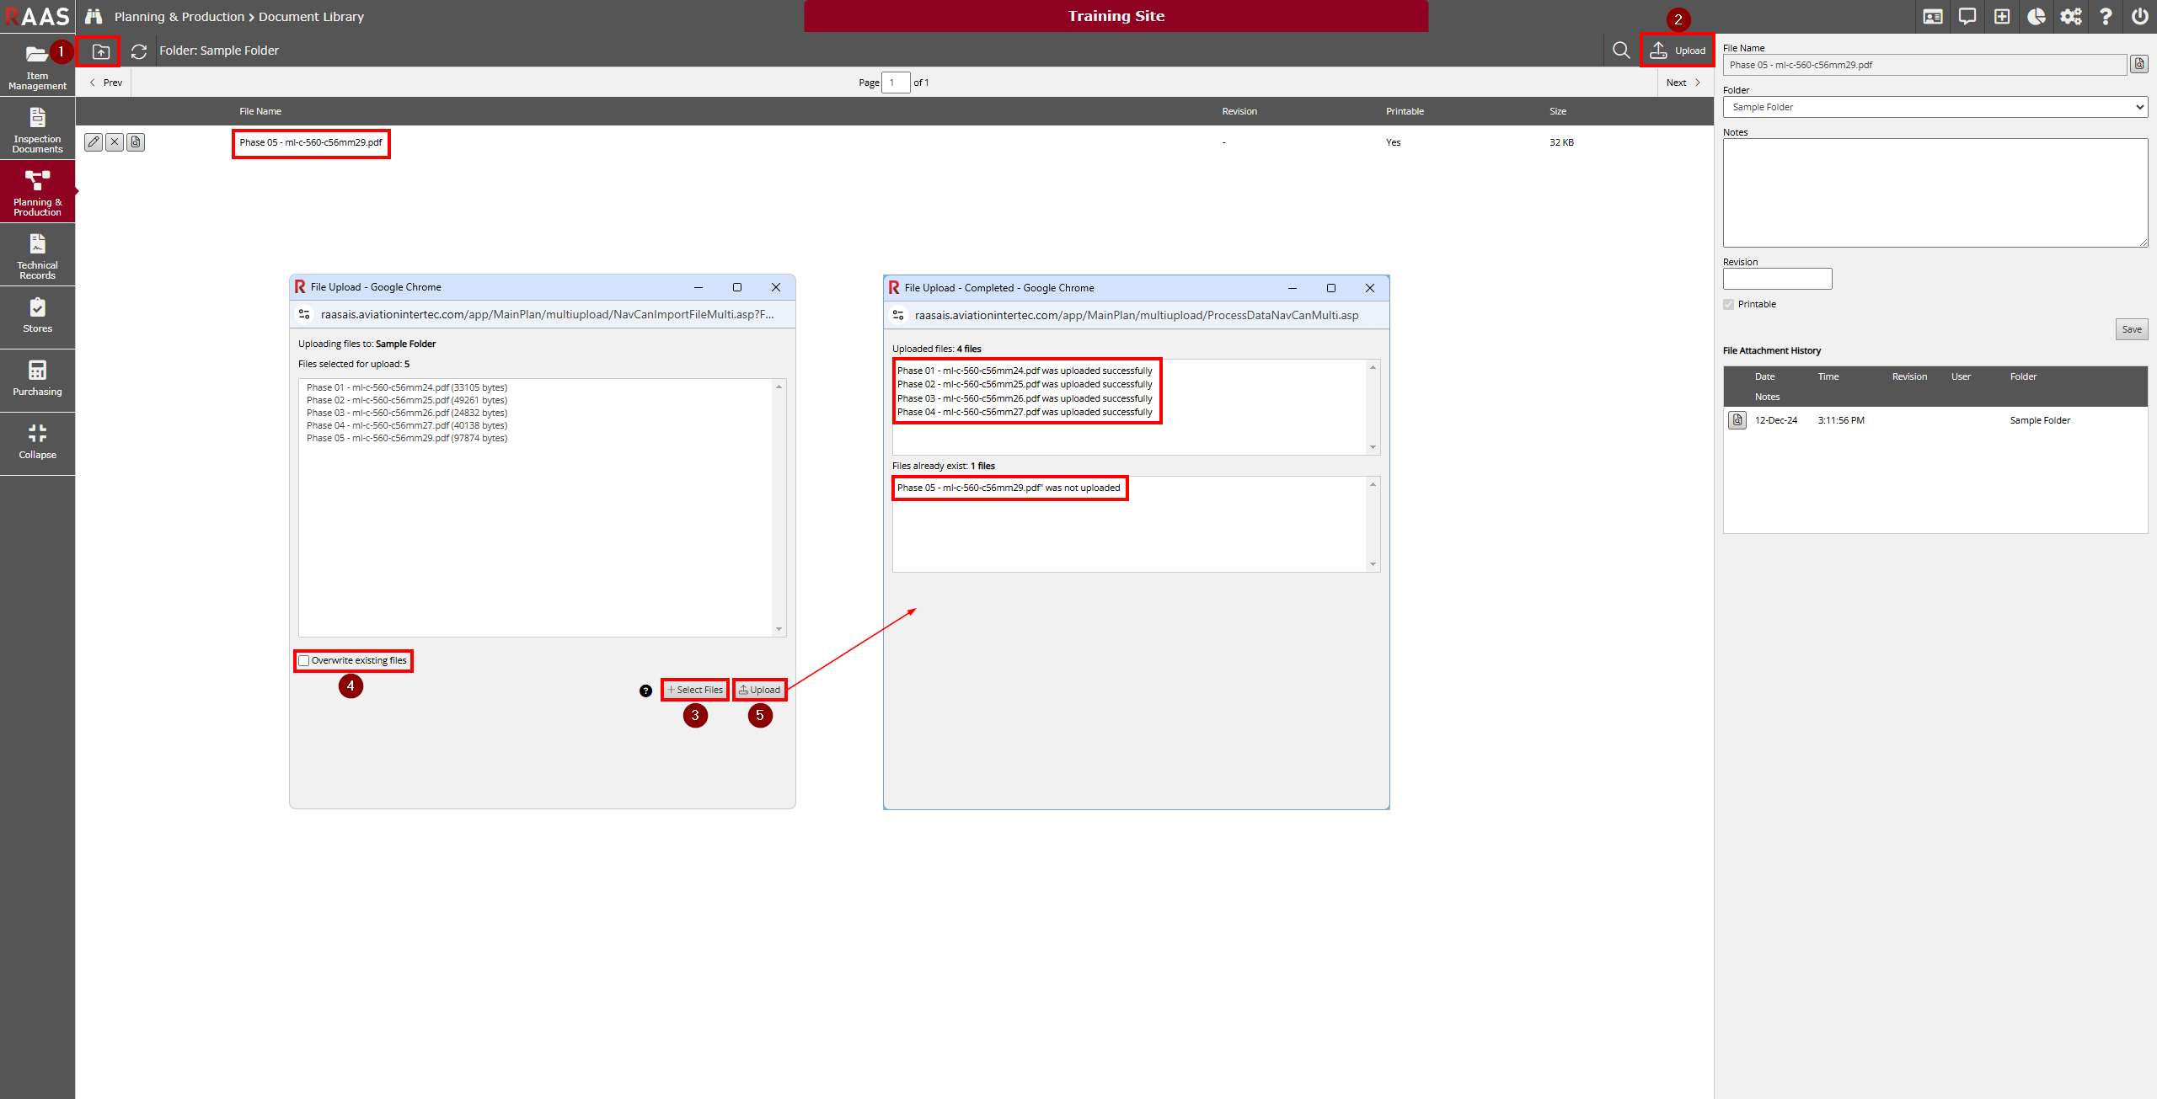Go to Next page
The width and height of the screenshot is (2157, 1099).
pyautogui.click(x=1683, y=83)
